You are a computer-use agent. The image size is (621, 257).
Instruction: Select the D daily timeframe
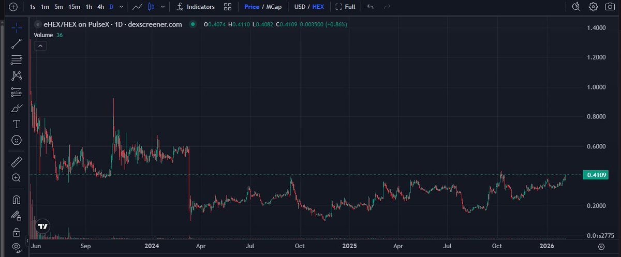click(111, 7)
